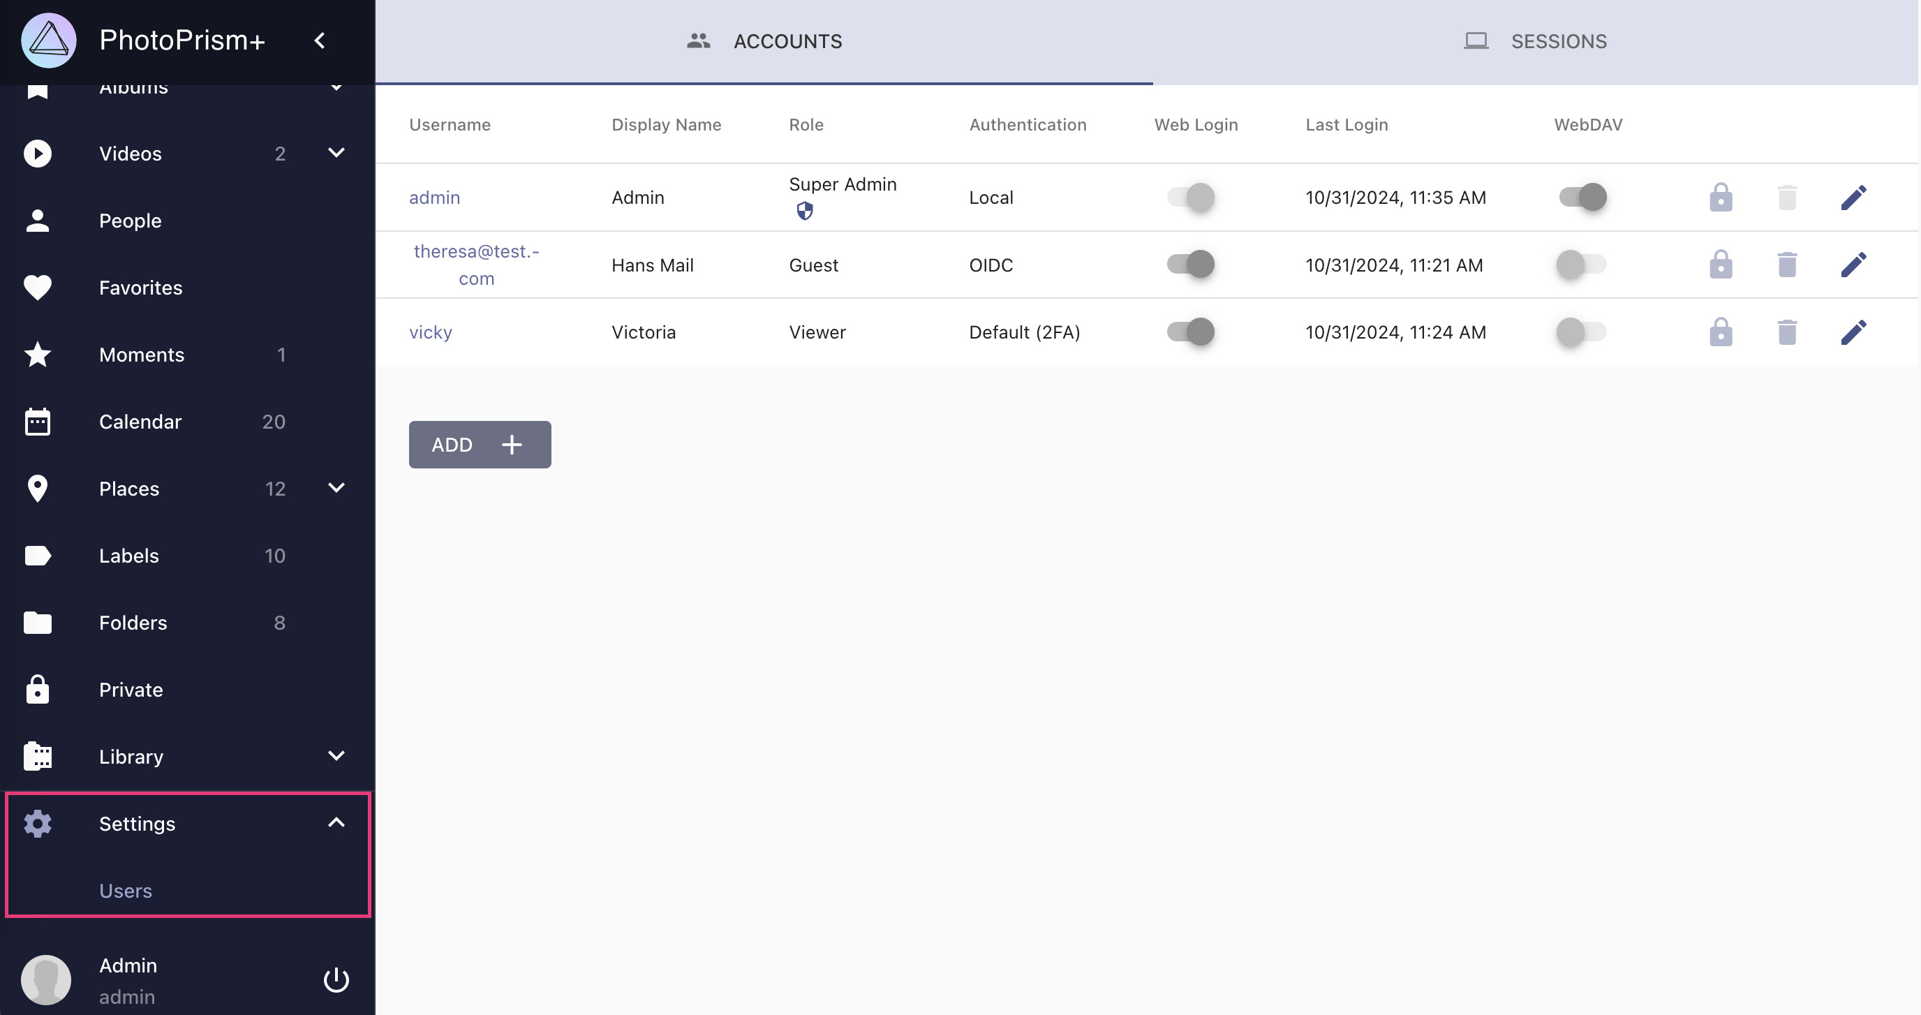
Task: Open the admin user profile link
Action: (x=434, y=197)
